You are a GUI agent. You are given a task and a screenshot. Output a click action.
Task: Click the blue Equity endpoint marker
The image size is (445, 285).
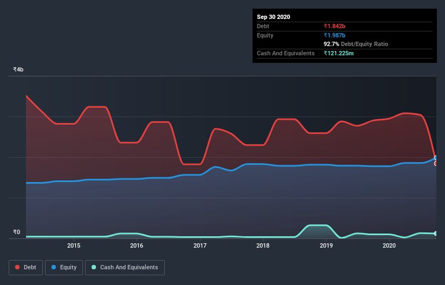point(436,158)
